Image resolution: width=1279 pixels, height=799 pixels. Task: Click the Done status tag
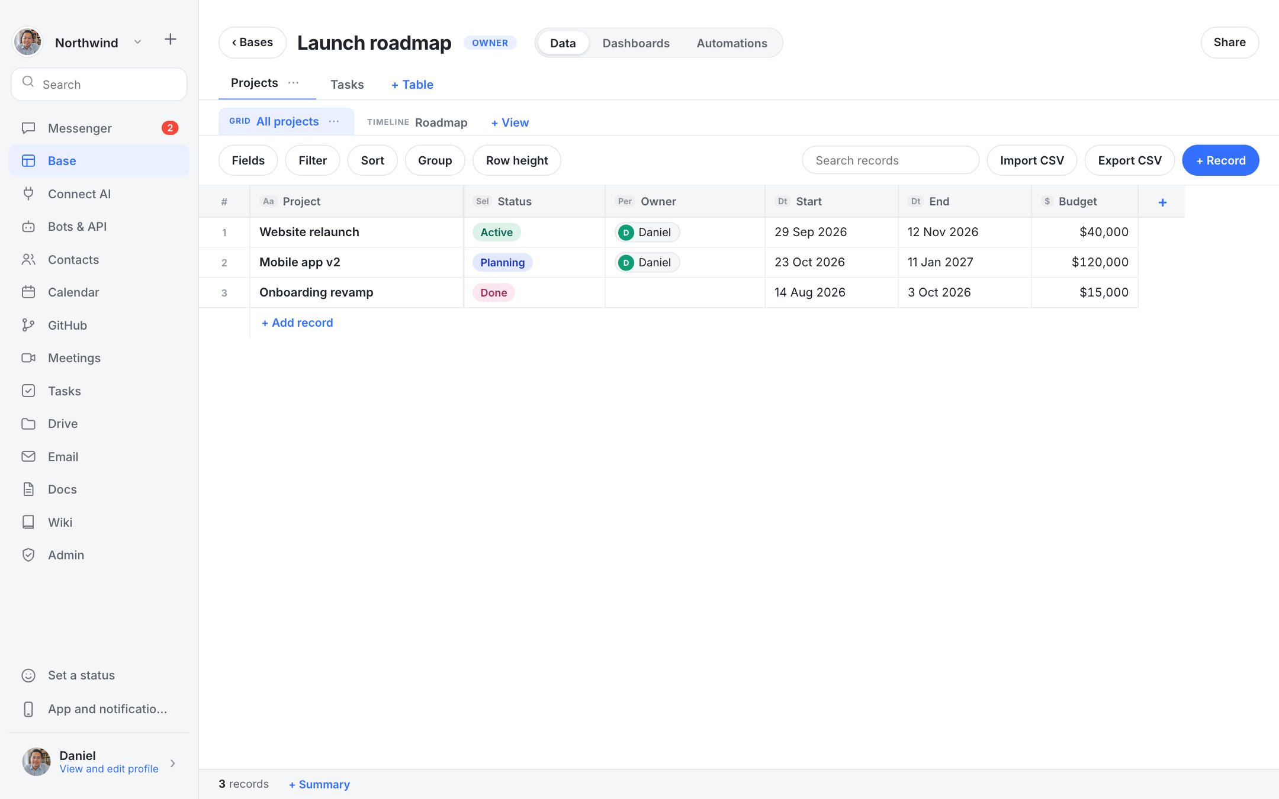point(493,292)
